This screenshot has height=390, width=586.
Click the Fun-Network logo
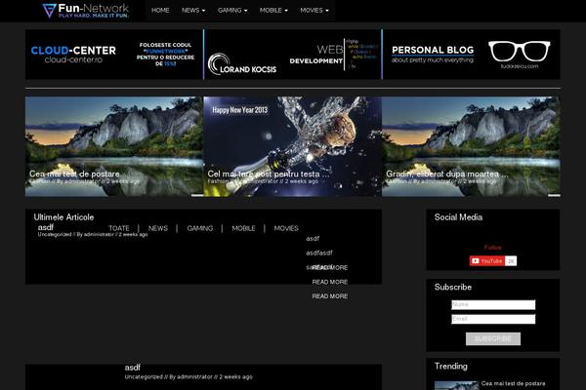tap(86, 11)
